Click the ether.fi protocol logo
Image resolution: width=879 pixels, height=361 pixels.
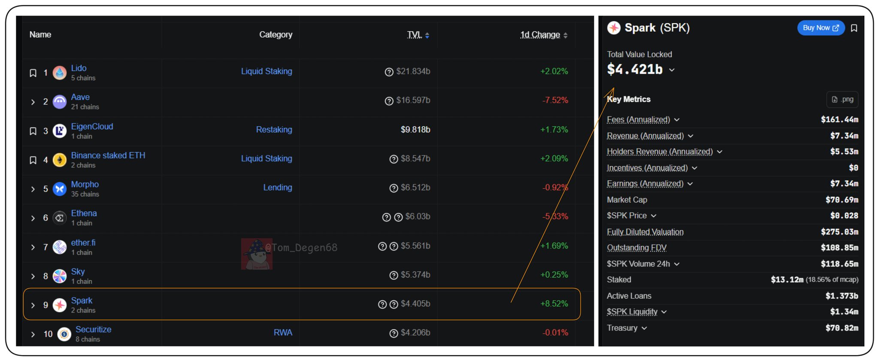60,247
